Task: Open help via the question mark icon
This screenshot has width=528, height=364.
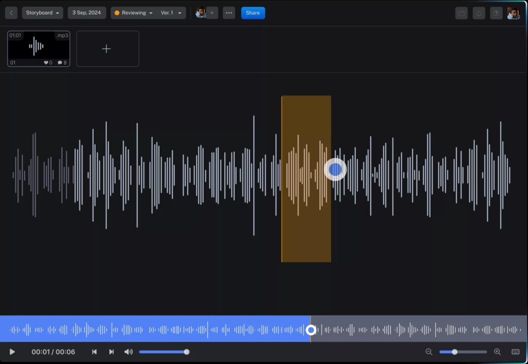Action: point(496,12)
